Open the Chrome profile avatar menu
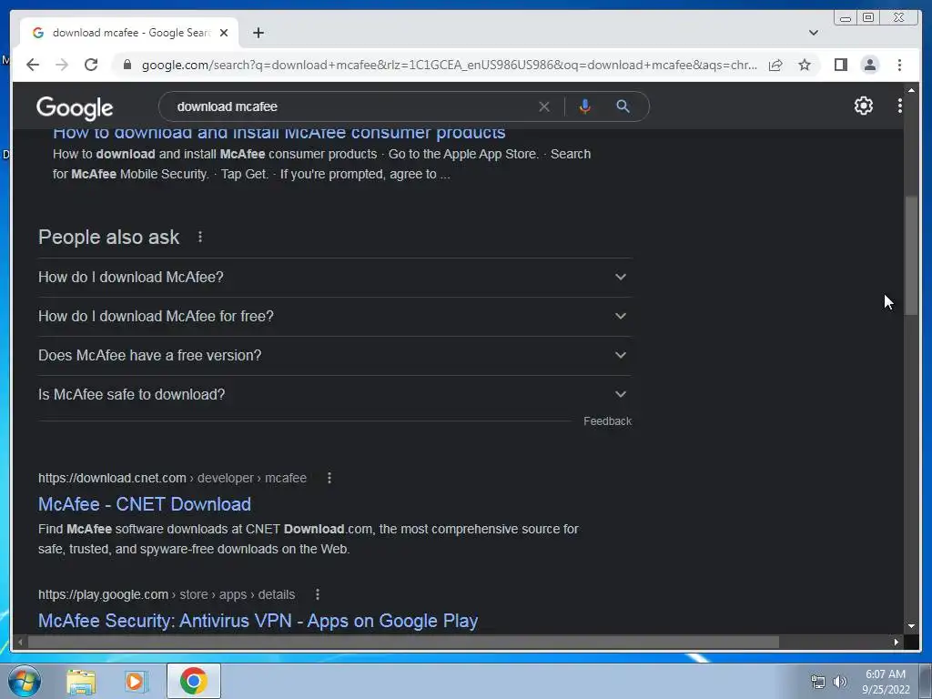The image size is (932, 699). click(869, 65)
